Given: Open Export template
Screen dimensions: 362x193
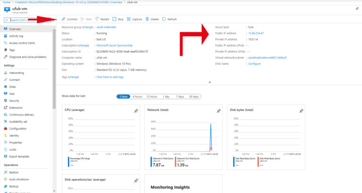Looking at the screenshot, I should coord(19,157).
